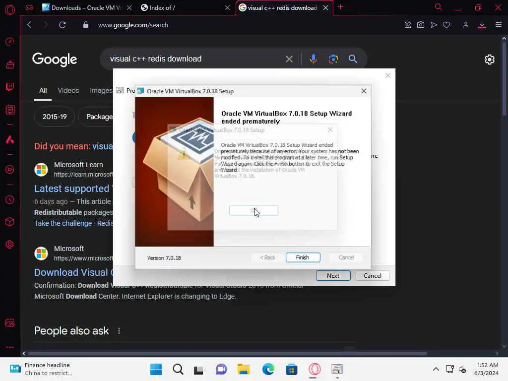The image size is (508, 381).
Task: Open the send/flow arrow icon
Action: coord(434,25)
